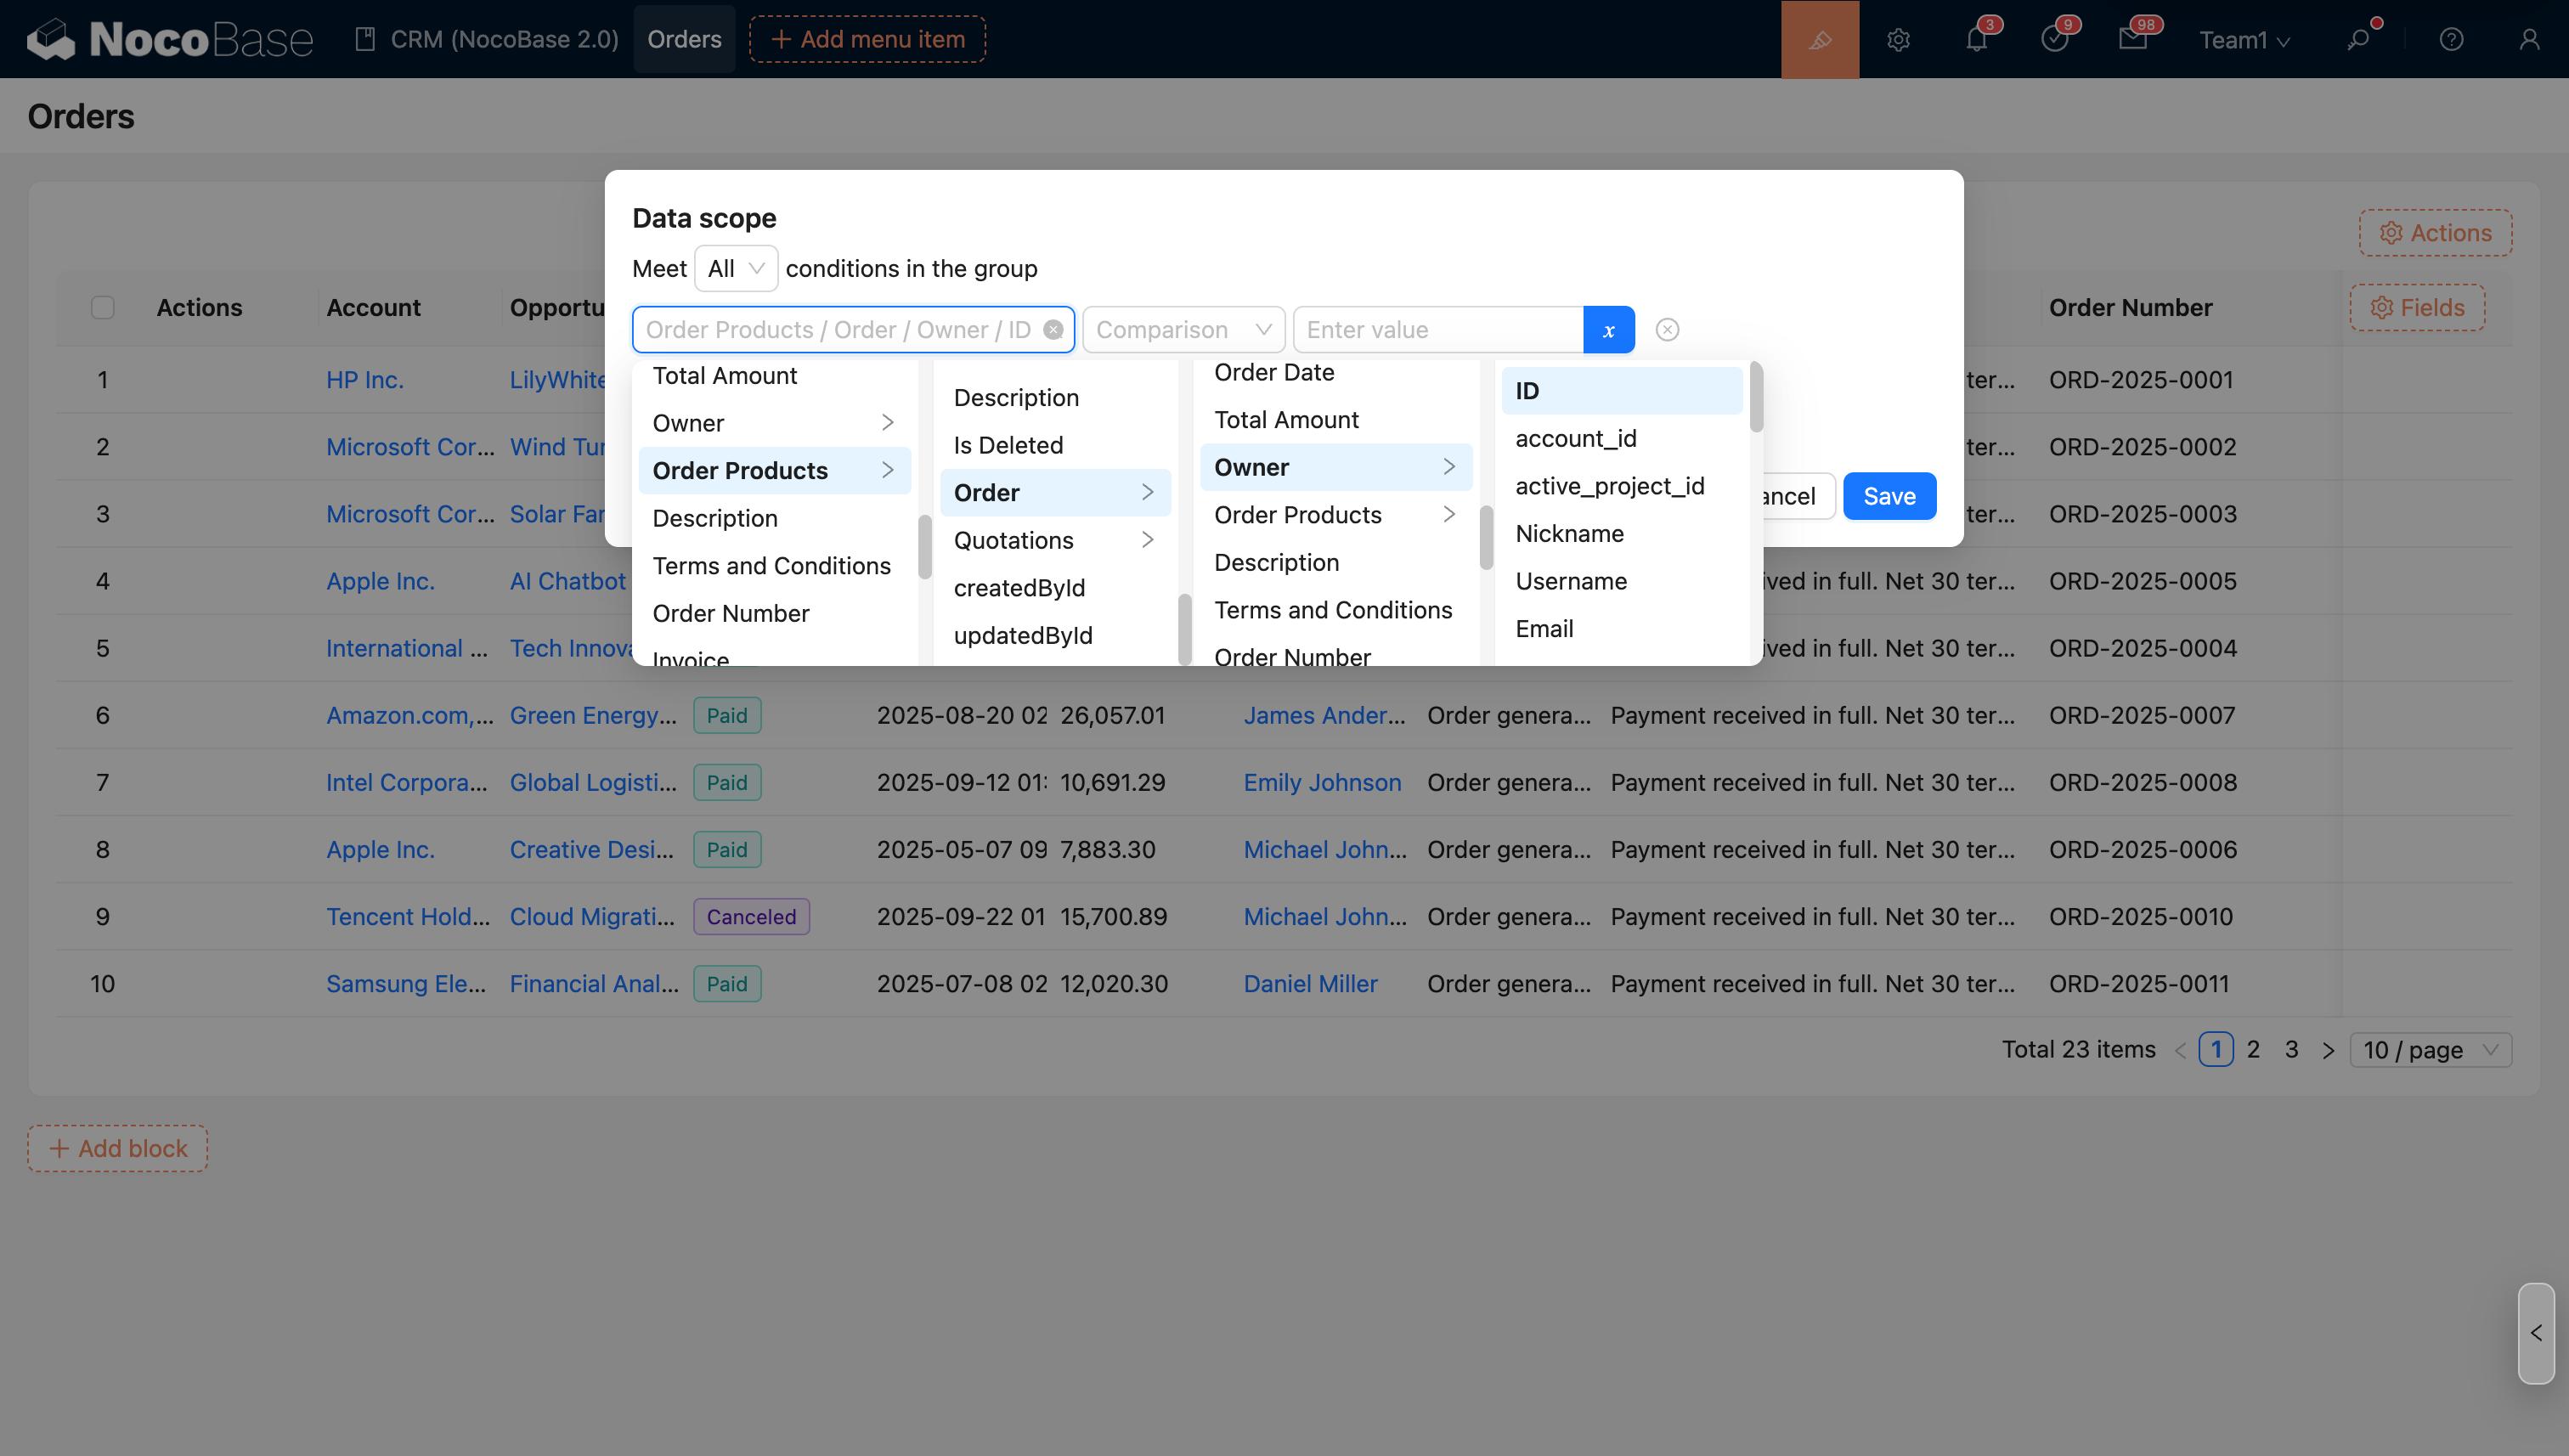Open the workflow tasks check icon
Screen dimensions: 2569x1456
click(2054, 39)
